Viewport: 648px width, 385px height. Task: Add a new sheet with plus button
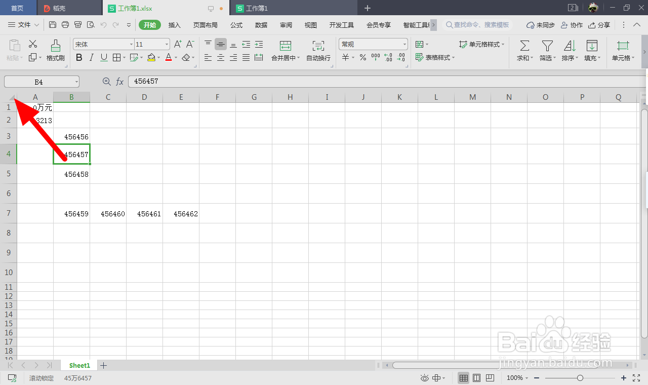click(x=103, y=365)
